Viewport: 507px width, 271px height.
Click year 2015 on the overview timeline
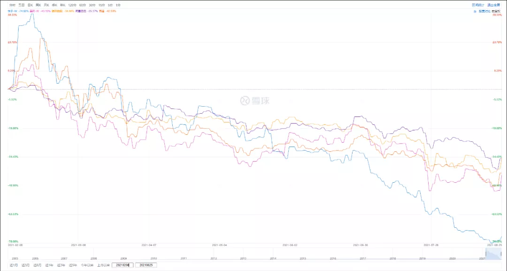tap(303, 258)
